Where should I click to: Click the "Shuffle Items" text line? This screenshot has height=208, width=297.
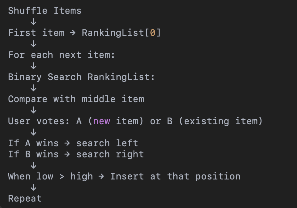coord(45,11)
